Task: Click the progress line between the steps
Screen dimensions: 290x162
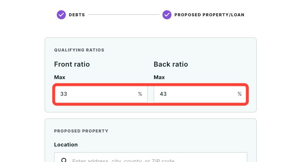Action: pyautogui.click(x=124, y=15)
